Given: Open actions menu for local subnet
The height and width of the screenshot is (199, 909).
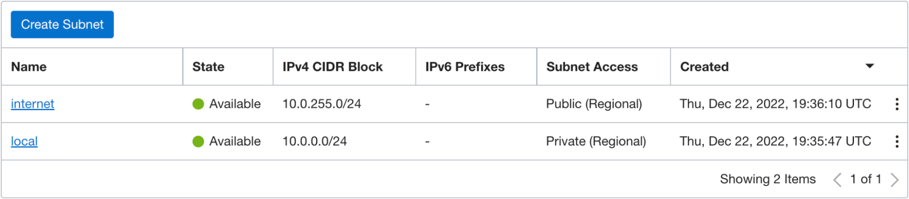Looking at the screenshot, I should (x=896, y=141).
